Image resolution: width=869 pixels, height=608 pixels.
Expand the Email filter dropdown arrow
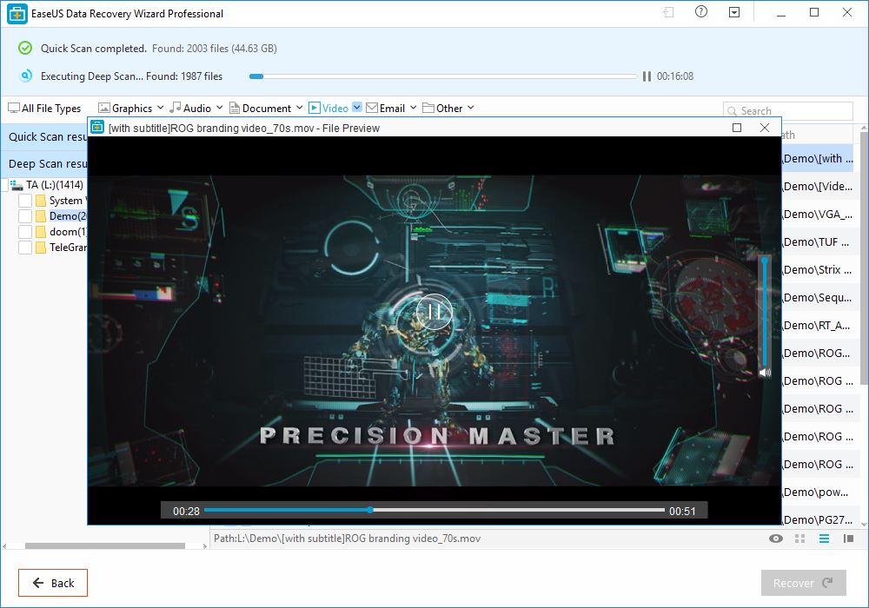click(413, 108)
